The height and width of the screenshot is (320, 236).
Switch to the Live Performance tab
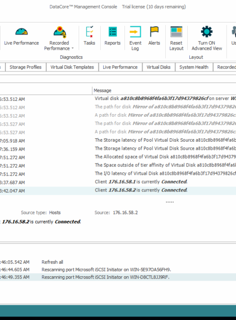click(120, 67)
